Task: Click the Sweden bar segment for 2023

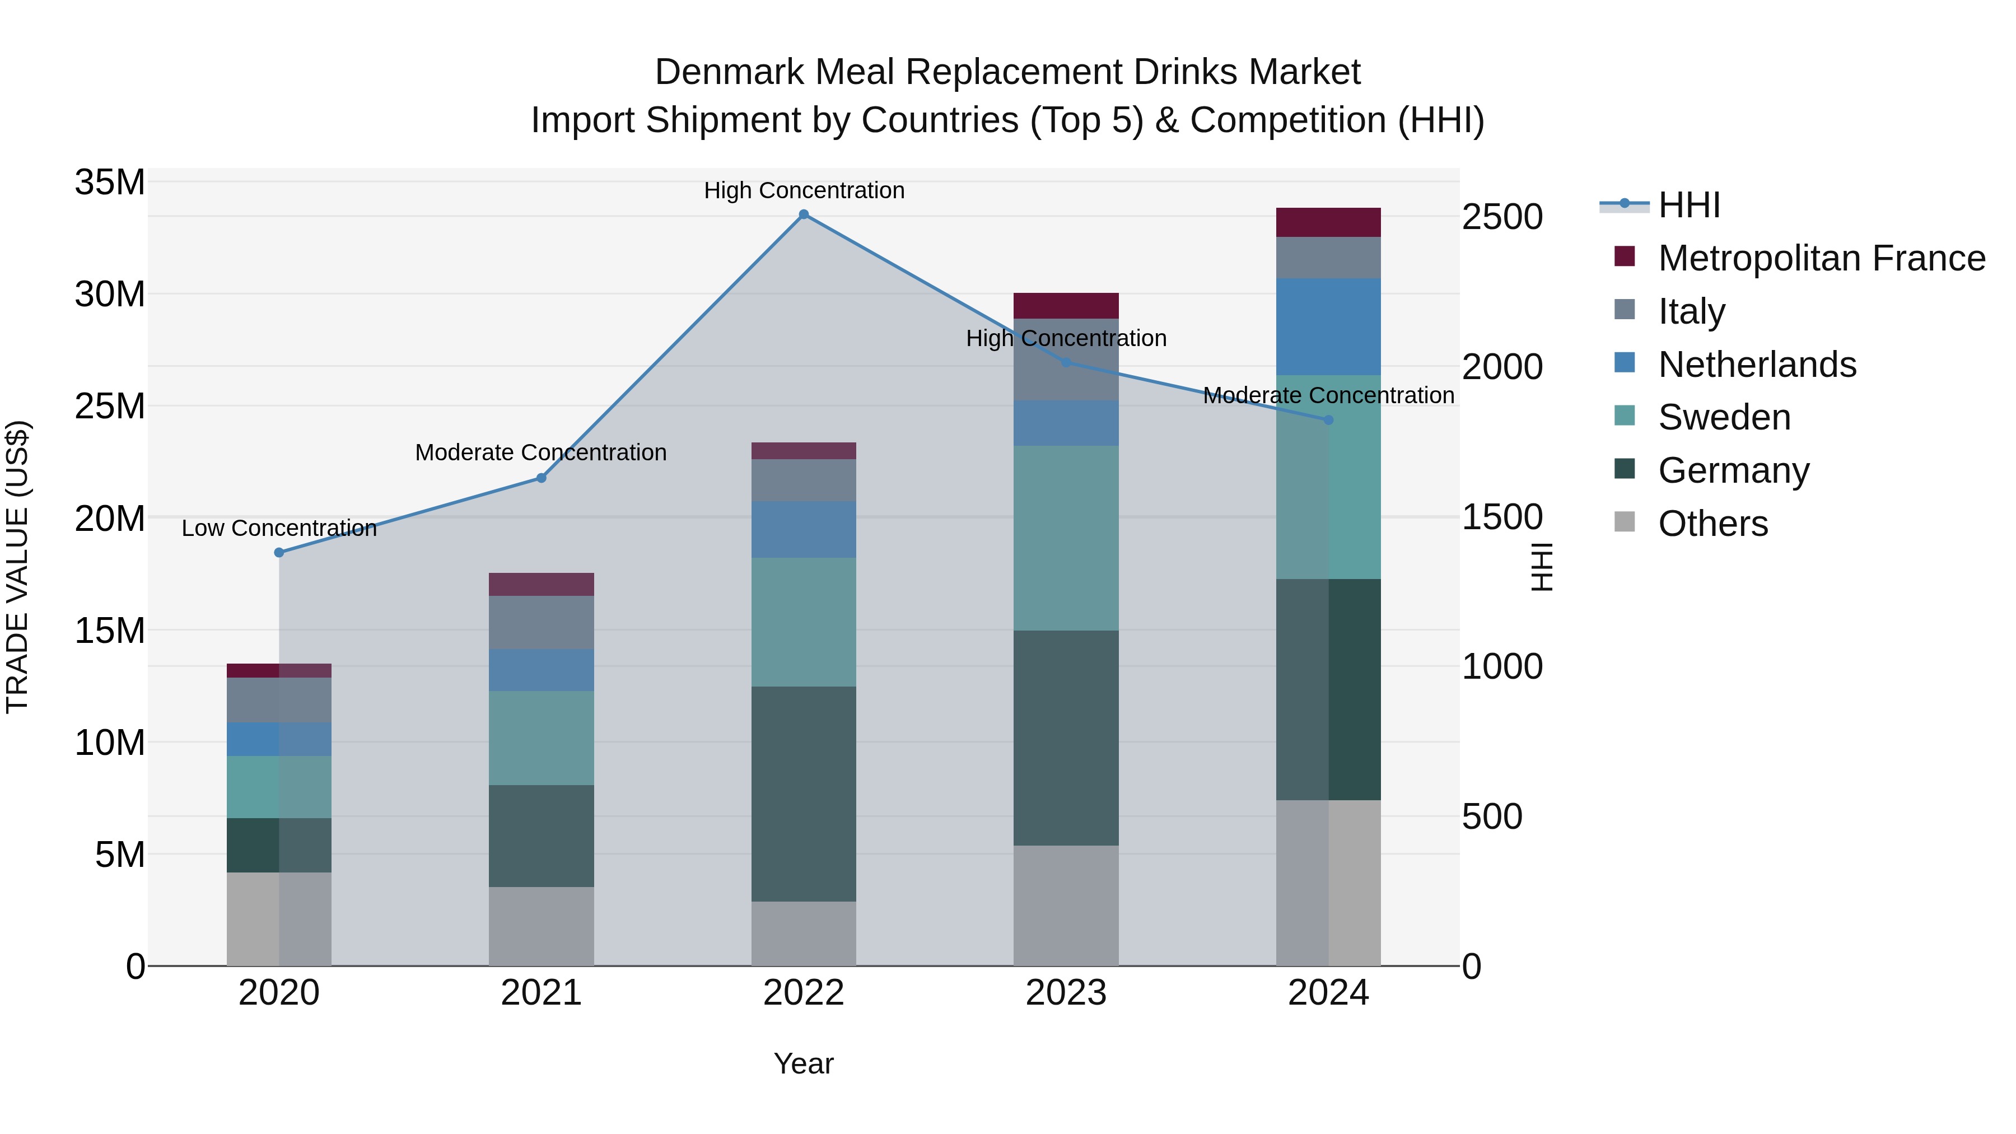Action: (1066, 538)
